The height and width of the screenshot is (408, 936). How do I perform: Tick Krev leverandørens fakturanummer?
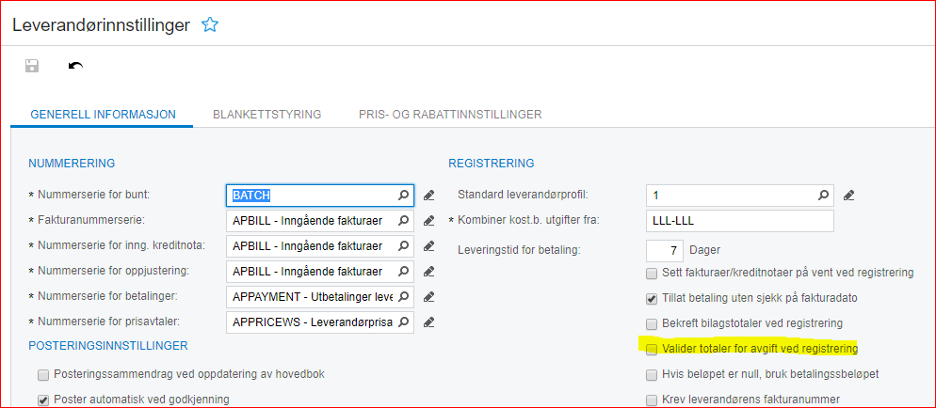[652, 400]
